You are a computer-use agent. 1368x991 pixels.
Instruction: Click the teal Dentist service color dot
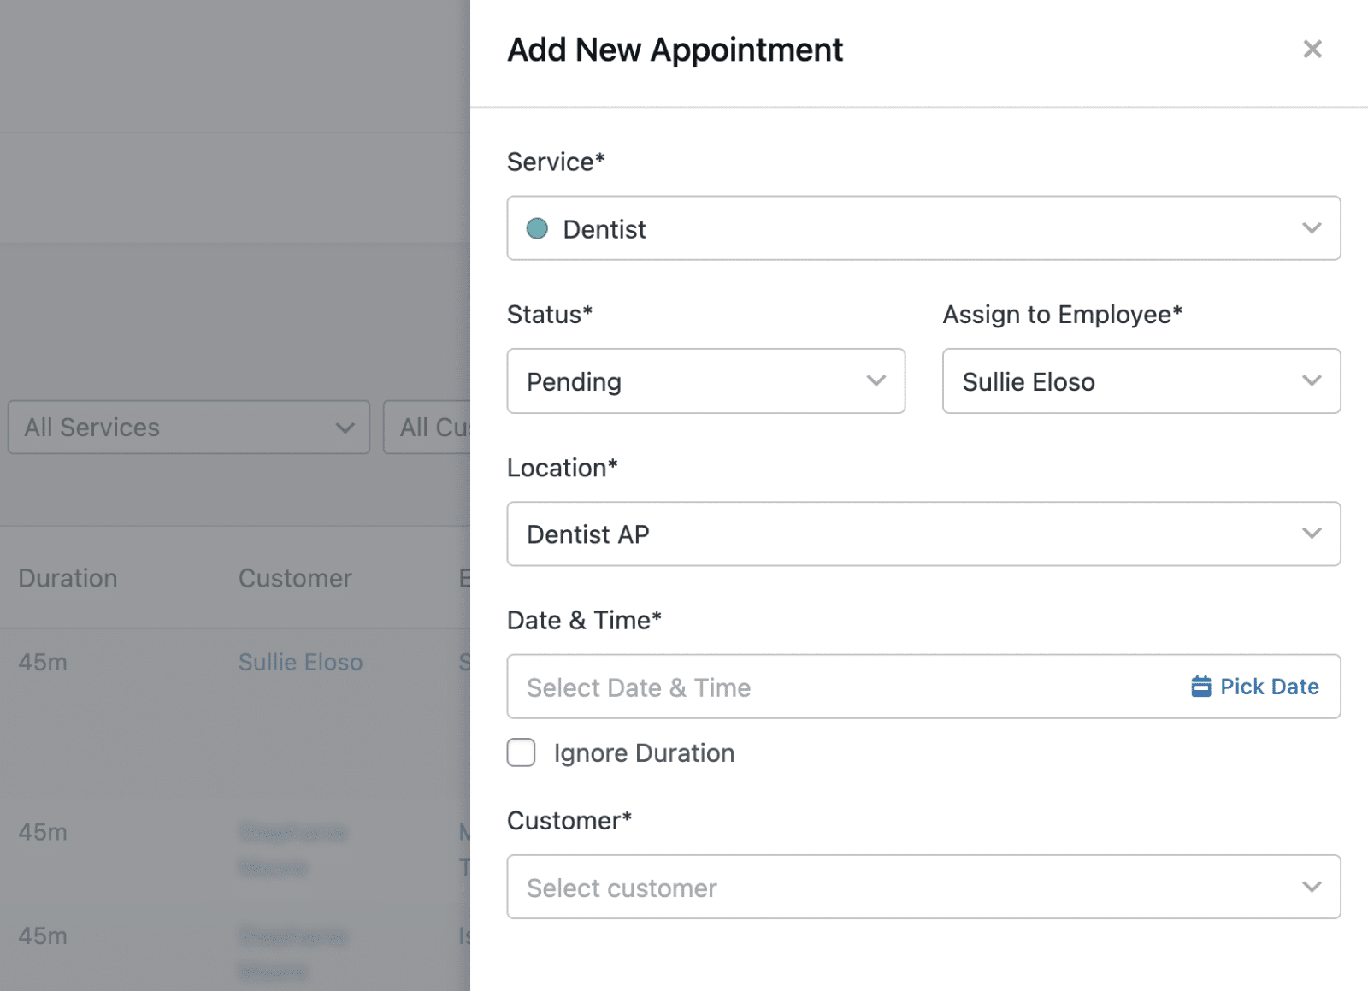537,228
